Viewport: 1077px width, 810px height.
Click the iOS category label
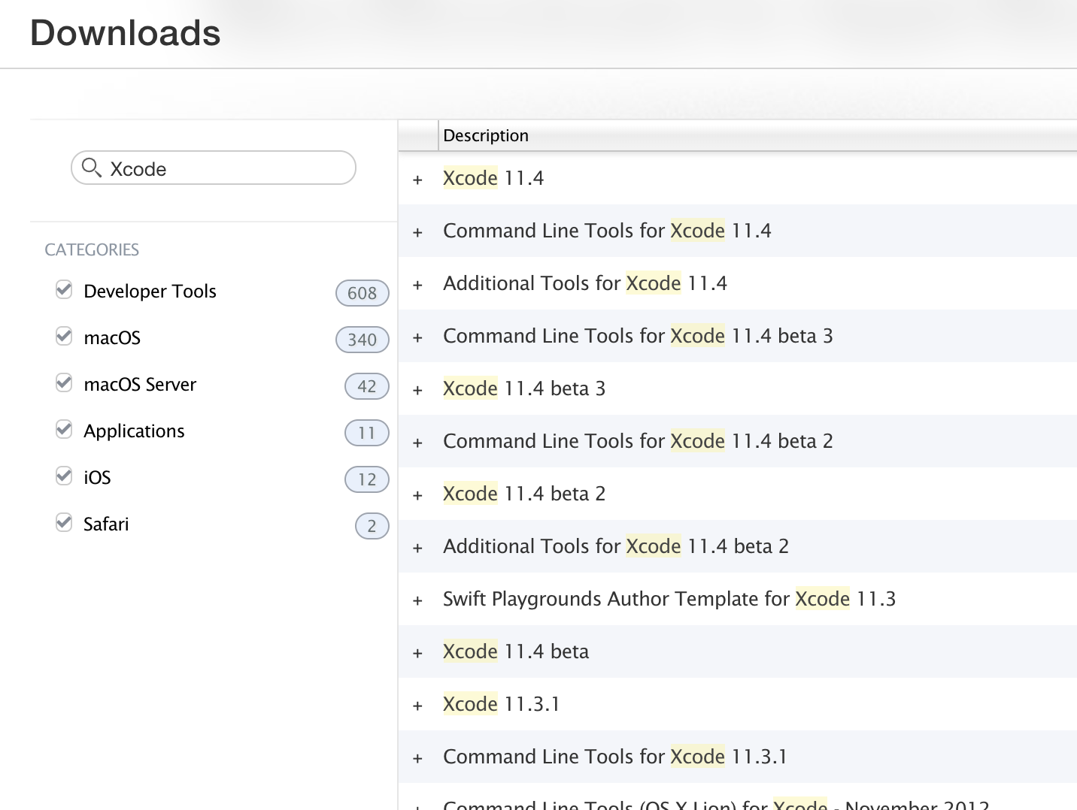97,478
